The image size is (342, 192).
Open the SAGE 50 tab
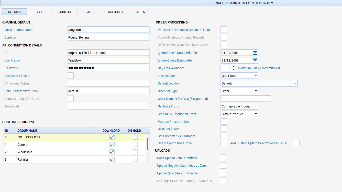140,12
